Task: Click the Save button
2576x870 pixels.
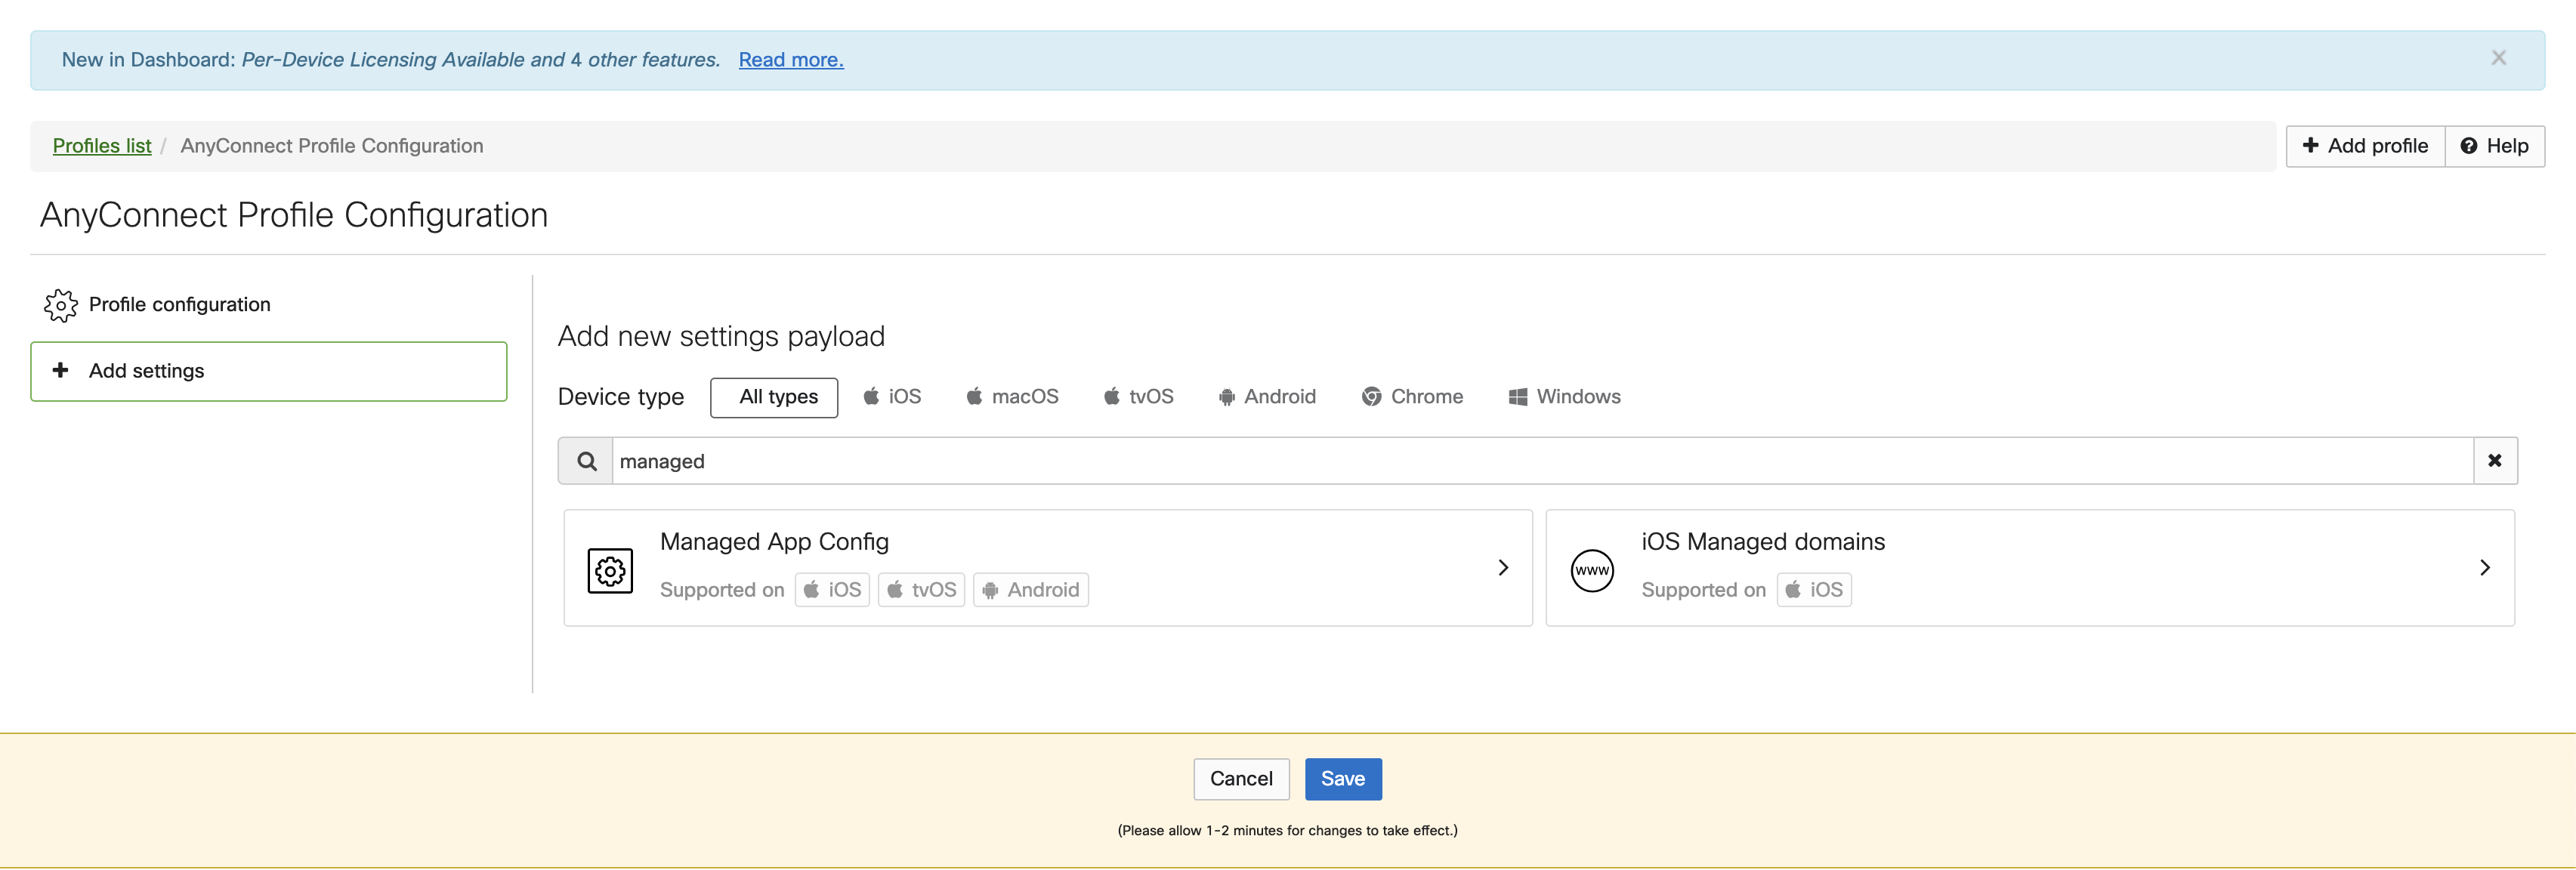Action: tap(1344, 778)
